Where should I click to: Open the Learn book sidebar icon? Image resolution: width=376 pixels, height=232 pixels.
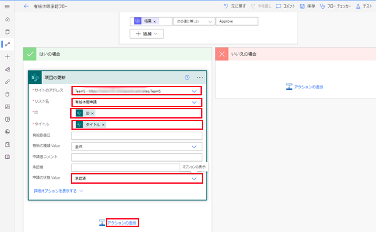pos(8,157)
